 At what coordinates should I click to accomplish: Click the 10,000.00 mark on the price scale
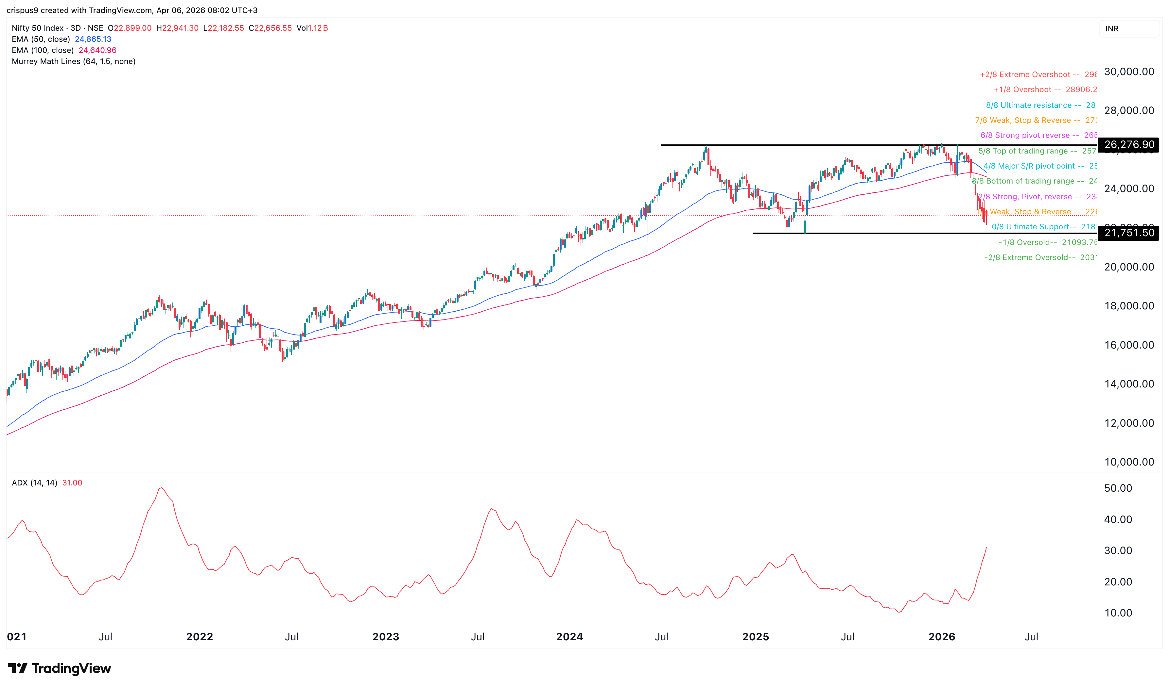1129,462
